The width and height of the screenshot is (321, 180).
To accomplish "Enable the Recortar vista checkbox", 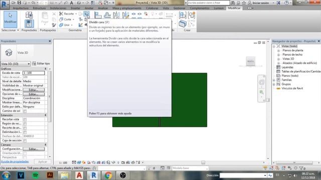I will tap(25, 119).
